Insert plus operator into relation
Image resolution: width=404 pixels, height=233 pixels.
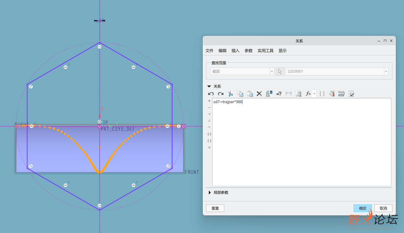209,101
